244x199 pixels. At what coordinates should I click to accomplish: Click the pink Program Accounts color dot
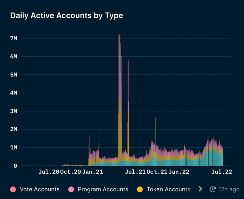click(x=71, y=189)
